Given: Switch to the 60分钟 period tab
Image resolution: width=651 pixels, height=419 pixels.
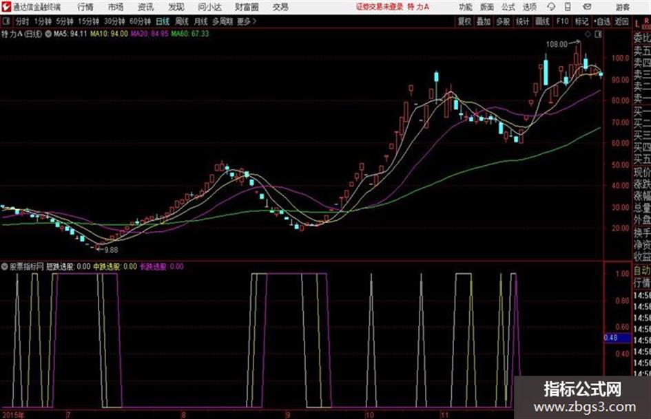Looking at the screenshot, I should pyautogui.click(x=141, y=21).
